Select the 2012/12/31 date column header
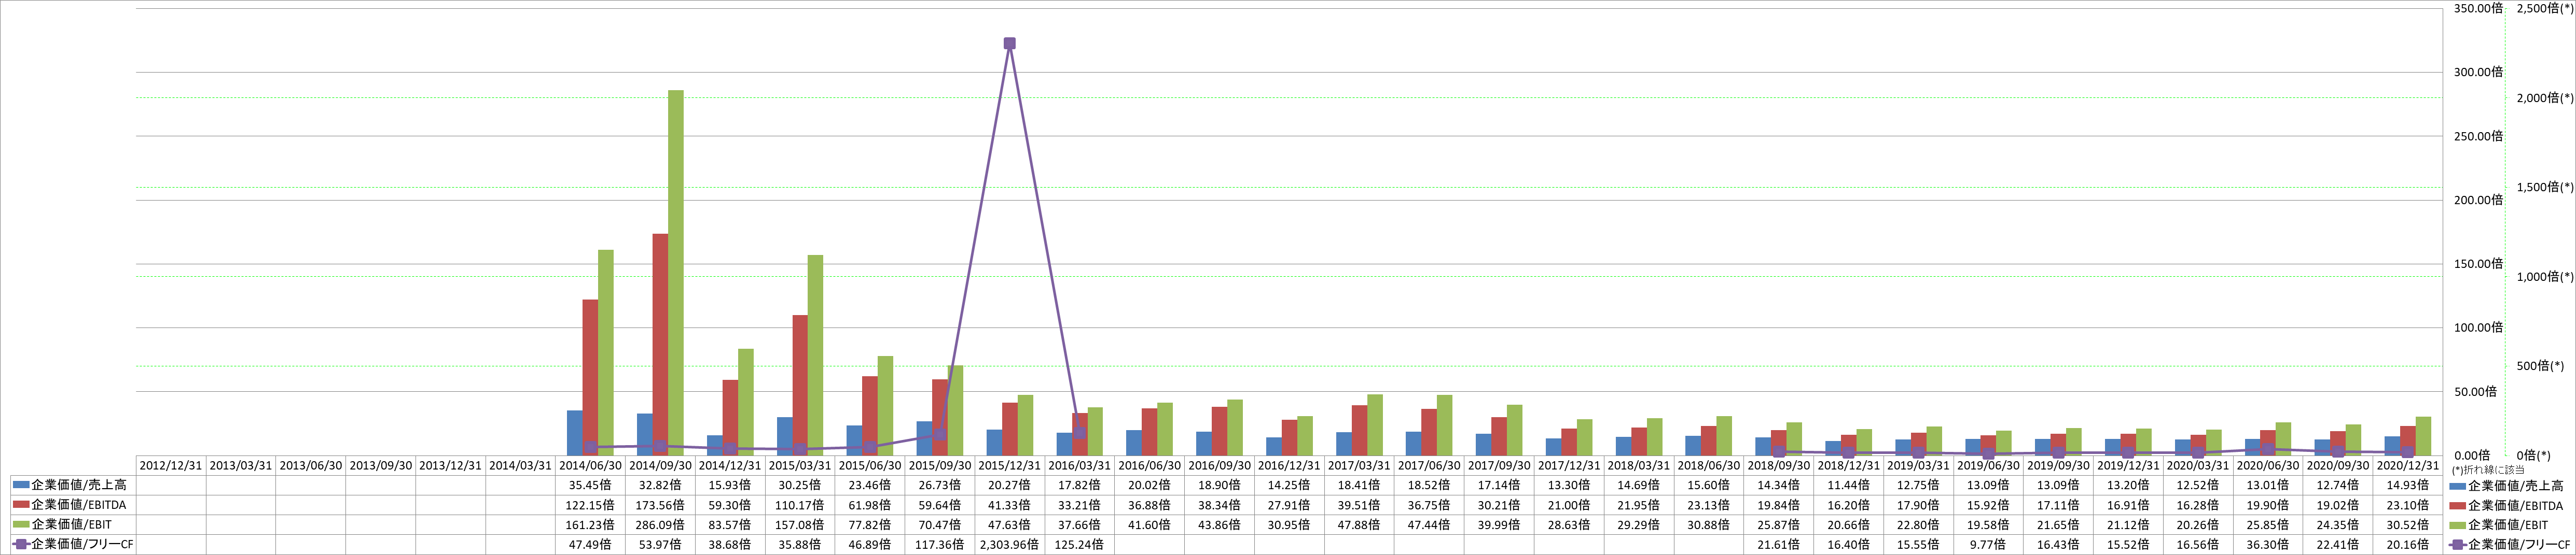The height and width of the screenshot is (555, 2576). [x=171, y=465]
